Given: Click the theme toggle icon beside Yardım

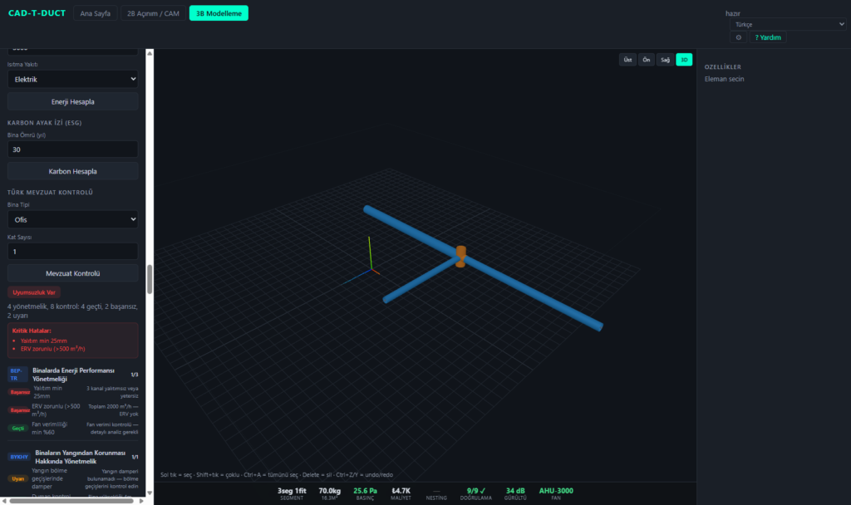Looking at the screenshot, I should [x=738, y=37].
